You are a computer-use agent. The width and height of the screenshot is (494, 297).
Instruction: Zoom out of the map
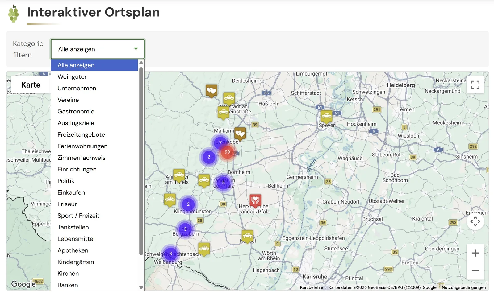coord(475,271)
